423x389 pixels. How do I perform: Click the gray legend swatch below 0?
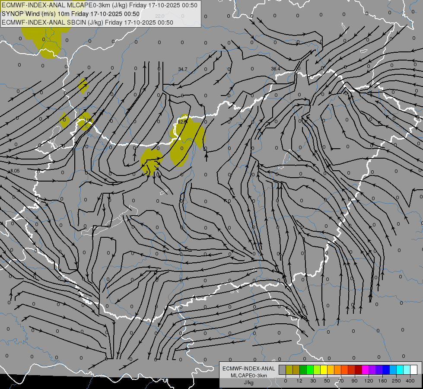pos(282,370)
